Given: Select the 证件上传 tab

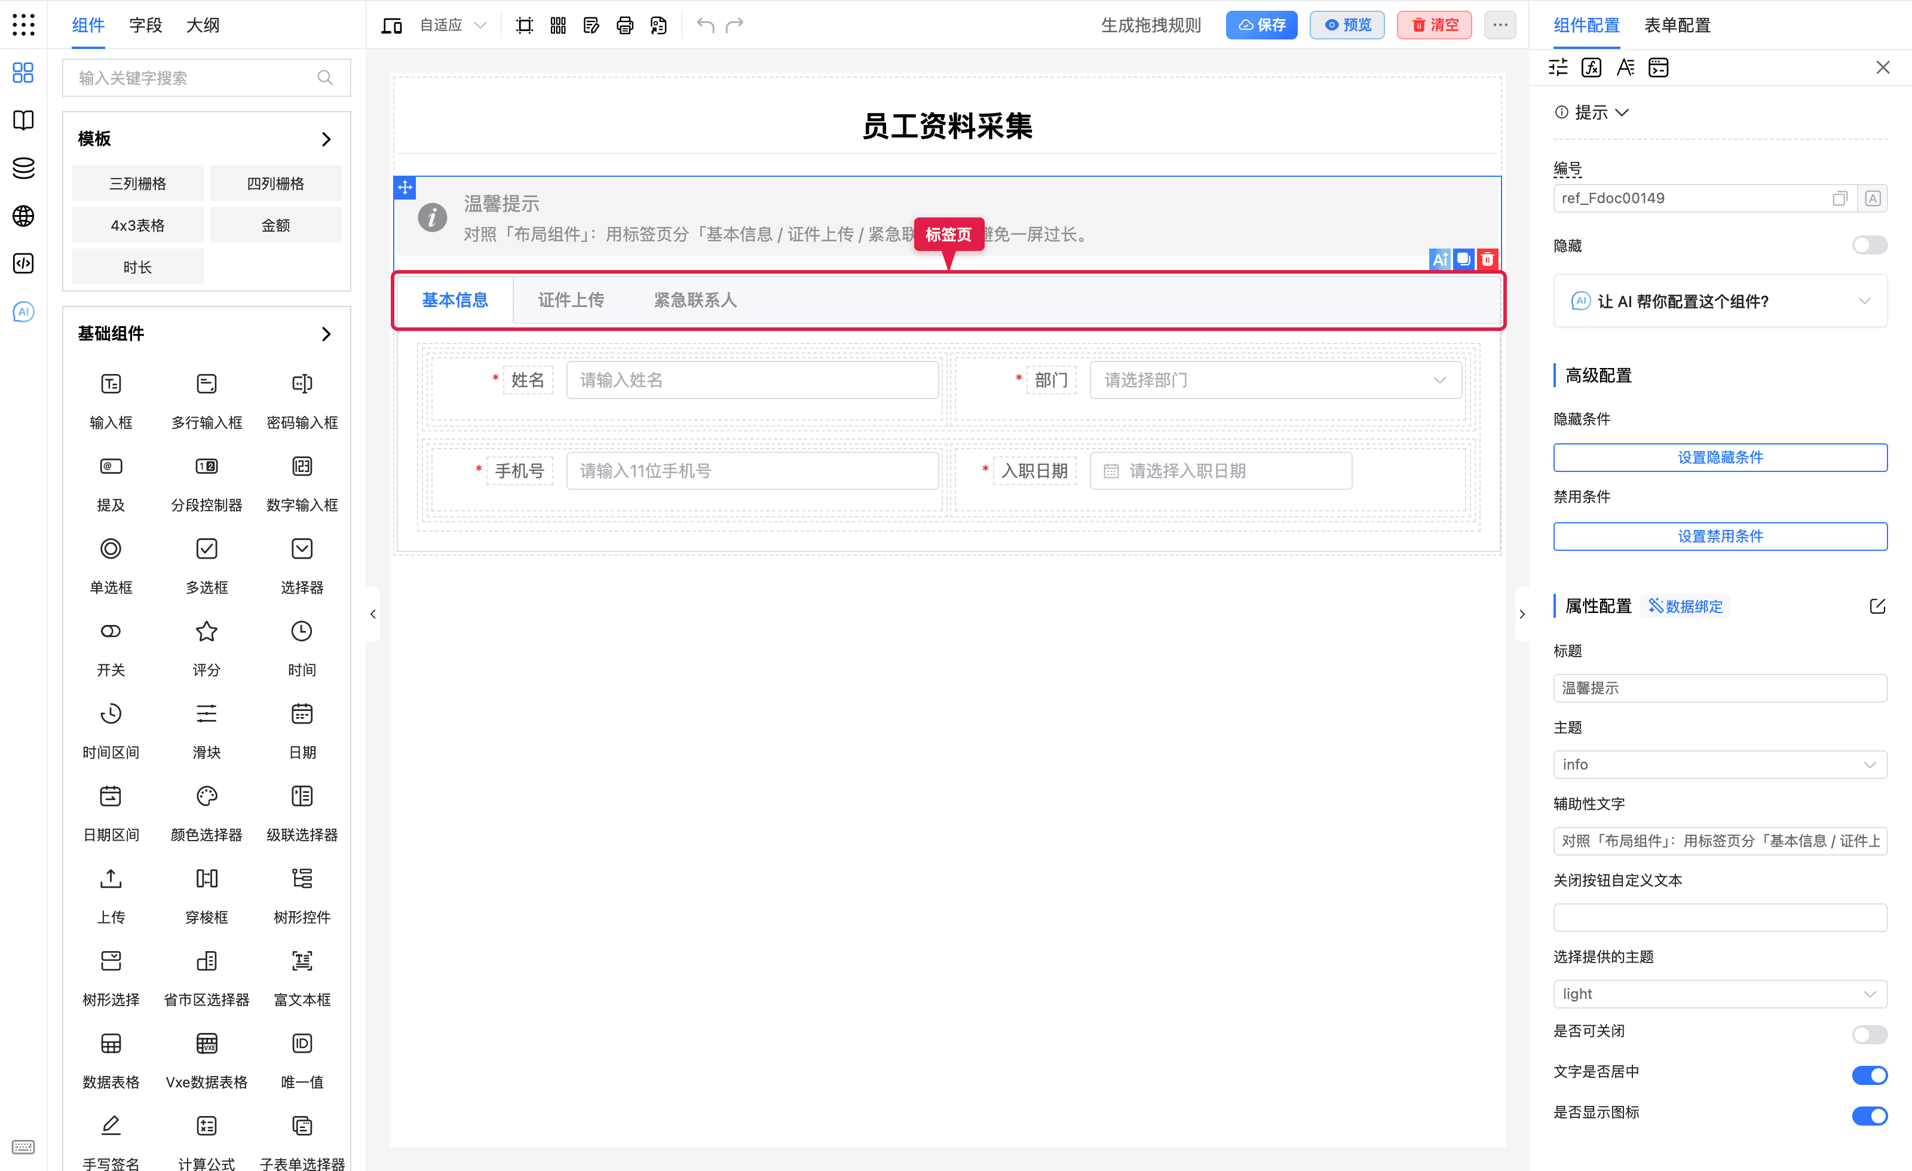Looking at the screenshot, I should click(x=571, y=301).
